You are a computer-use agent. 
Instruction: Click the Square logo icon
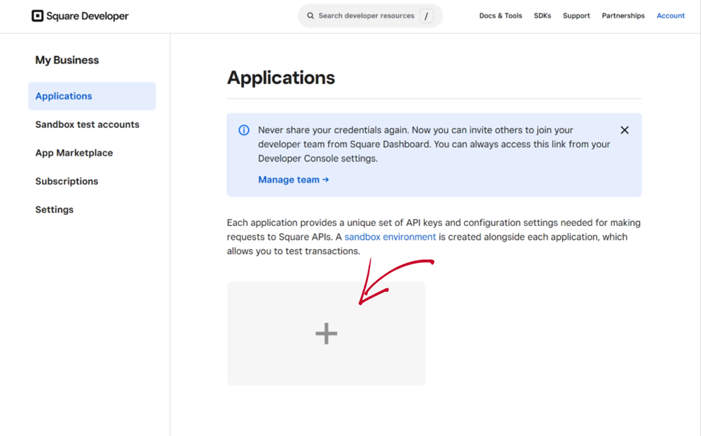[37, 16]
